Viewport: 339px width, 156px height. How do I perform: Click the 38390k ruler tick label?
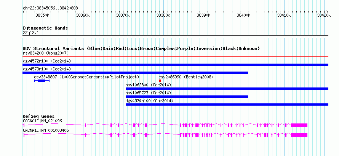(203, 15)
